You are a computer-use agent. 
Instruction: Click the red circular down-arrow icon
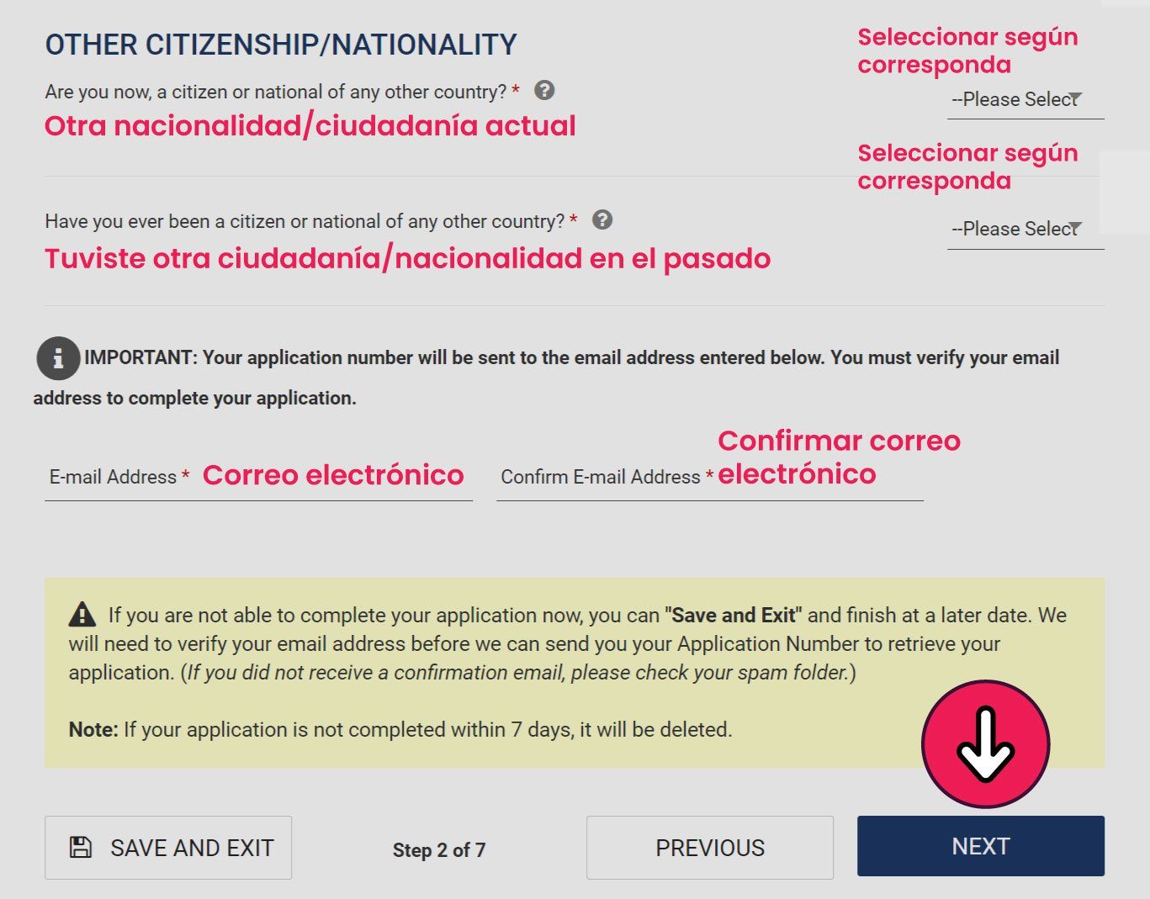coord(985,744)
